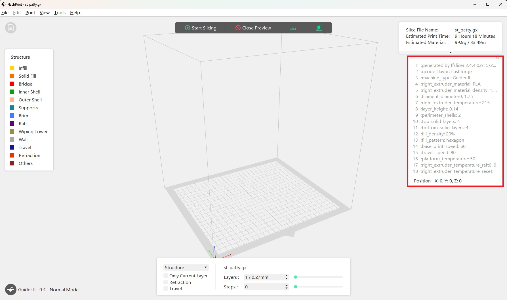The height and width of the screenshot is (300, 507).
Task: Enable the Only Current Layer checkbox
Action: 166,276
